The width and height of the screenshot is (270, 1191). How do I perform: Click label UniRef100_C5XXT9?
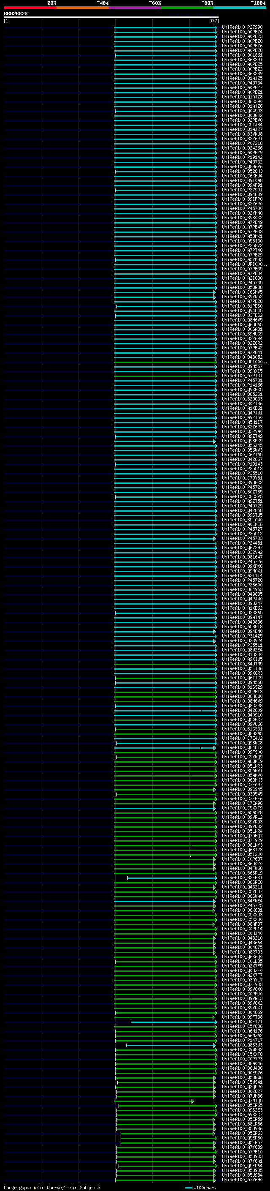(x=242, y=808)
